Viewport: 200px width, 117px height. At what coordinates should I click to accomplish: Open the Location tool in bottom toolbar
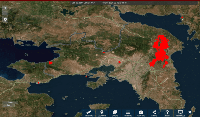(x=102, y=113)
